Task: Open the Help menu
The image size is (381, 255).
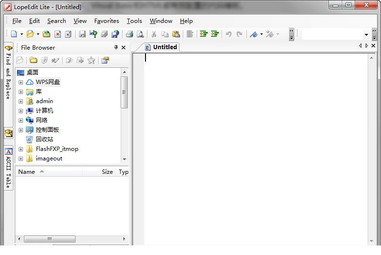Action: [186, 21]
